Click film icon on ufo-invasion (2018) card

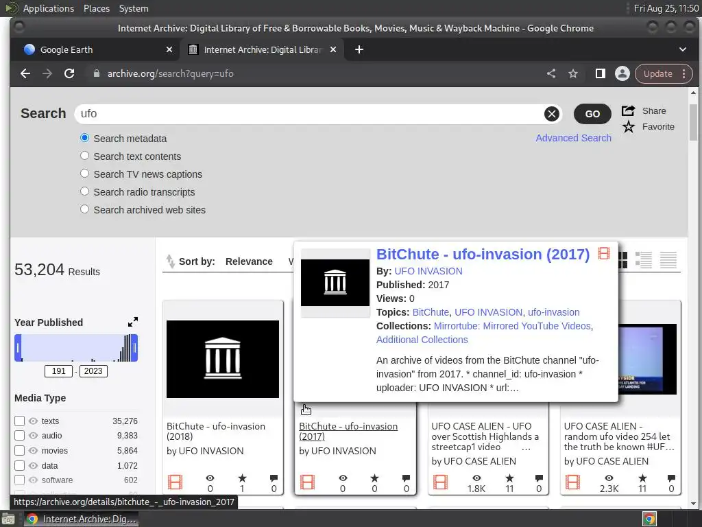(175, 482)
